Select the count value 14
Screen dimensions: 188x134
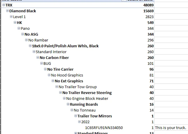(x=152, y=110)
